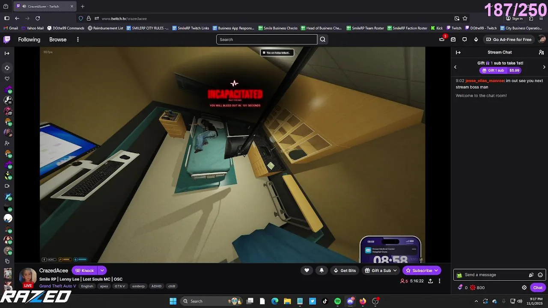Open the channel points 800 balance

point(477,287)
